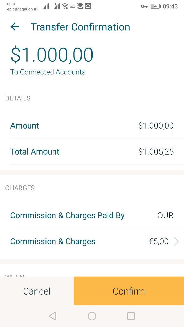Tap the back arrow beside Transfer Confirmation
The width and height of the screenshot is (184, 327).
pos(15,27)
